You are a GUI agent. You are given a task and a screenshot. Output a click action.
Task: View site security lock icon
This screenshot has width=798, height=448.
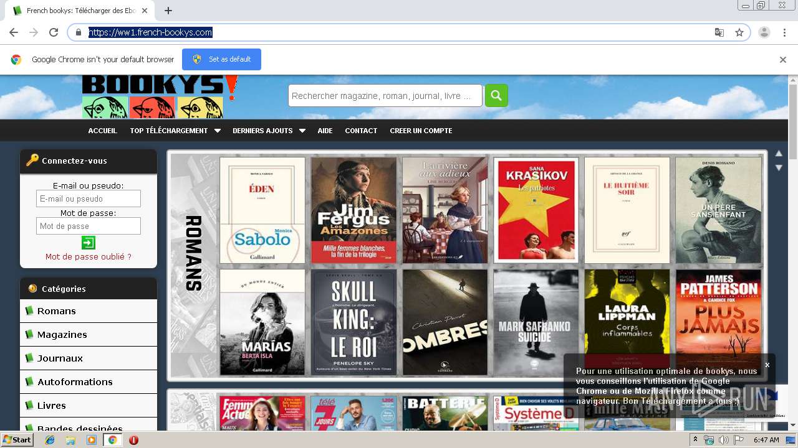pos(79,32)
